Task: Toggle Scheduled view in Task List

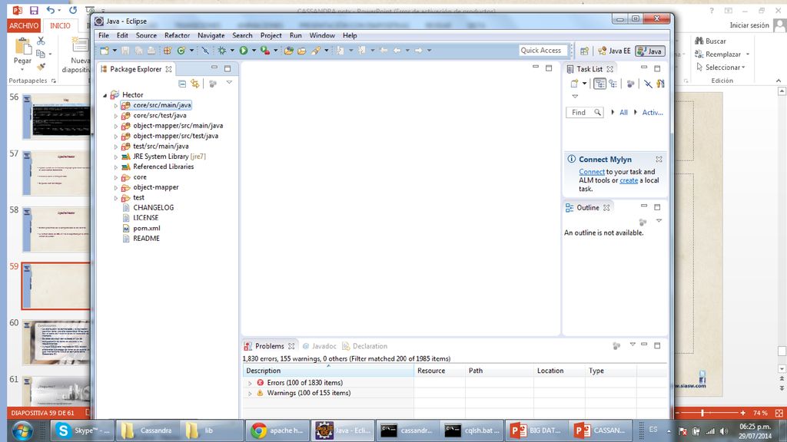Action: [x=613, y=84]
